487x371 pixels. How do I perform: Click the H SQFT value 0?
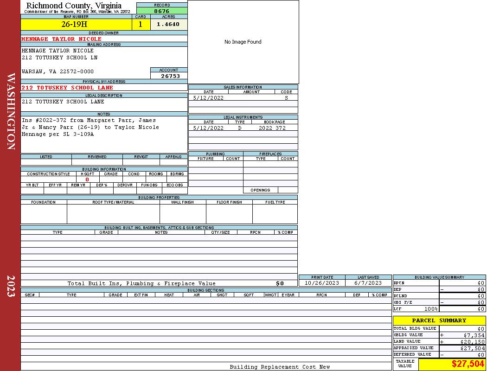click(x=87, y=179)
